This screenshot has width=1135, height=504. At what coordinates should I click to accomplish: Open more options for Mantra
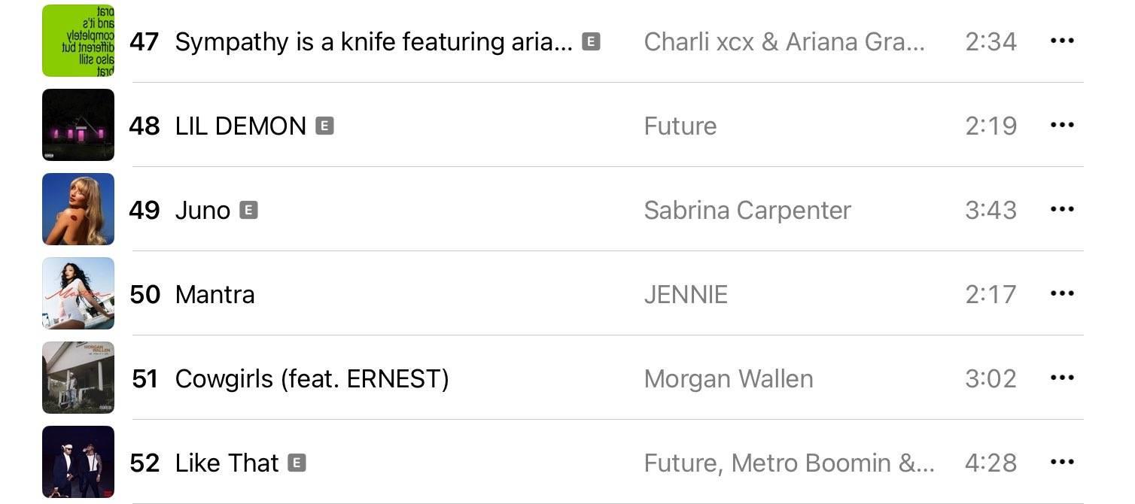[x=1062, y=293]
